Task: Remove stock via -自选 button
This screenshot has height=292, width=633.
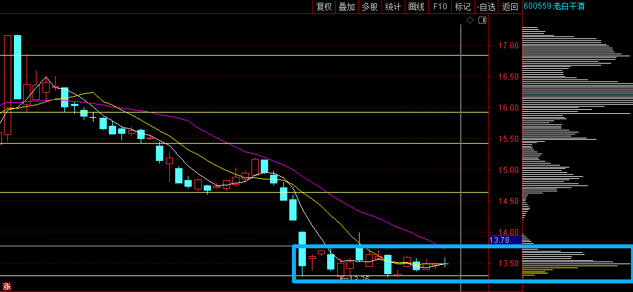Action: tap(486, 7)
